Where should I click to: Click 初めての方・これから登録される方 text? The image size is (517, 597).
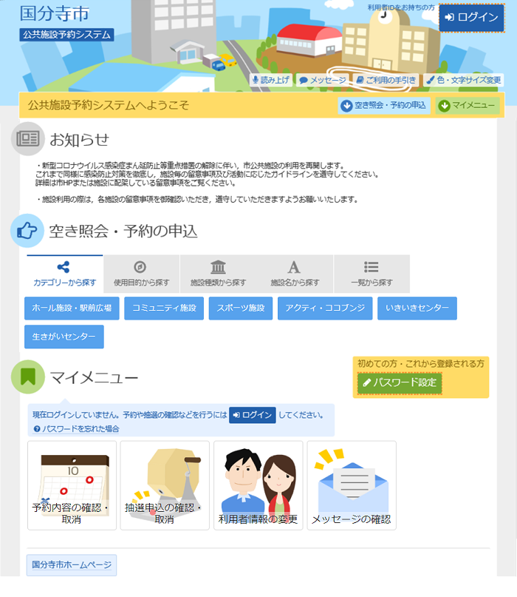(421, 364)
